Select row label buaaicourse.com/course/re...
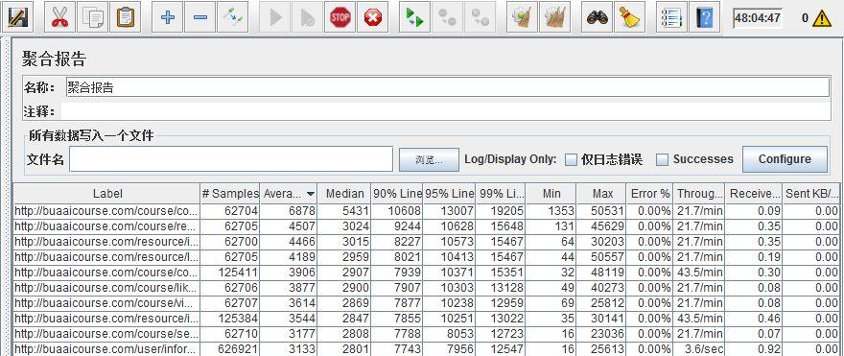The width and height of the screenshot is (844, 356). coord(106,226)
